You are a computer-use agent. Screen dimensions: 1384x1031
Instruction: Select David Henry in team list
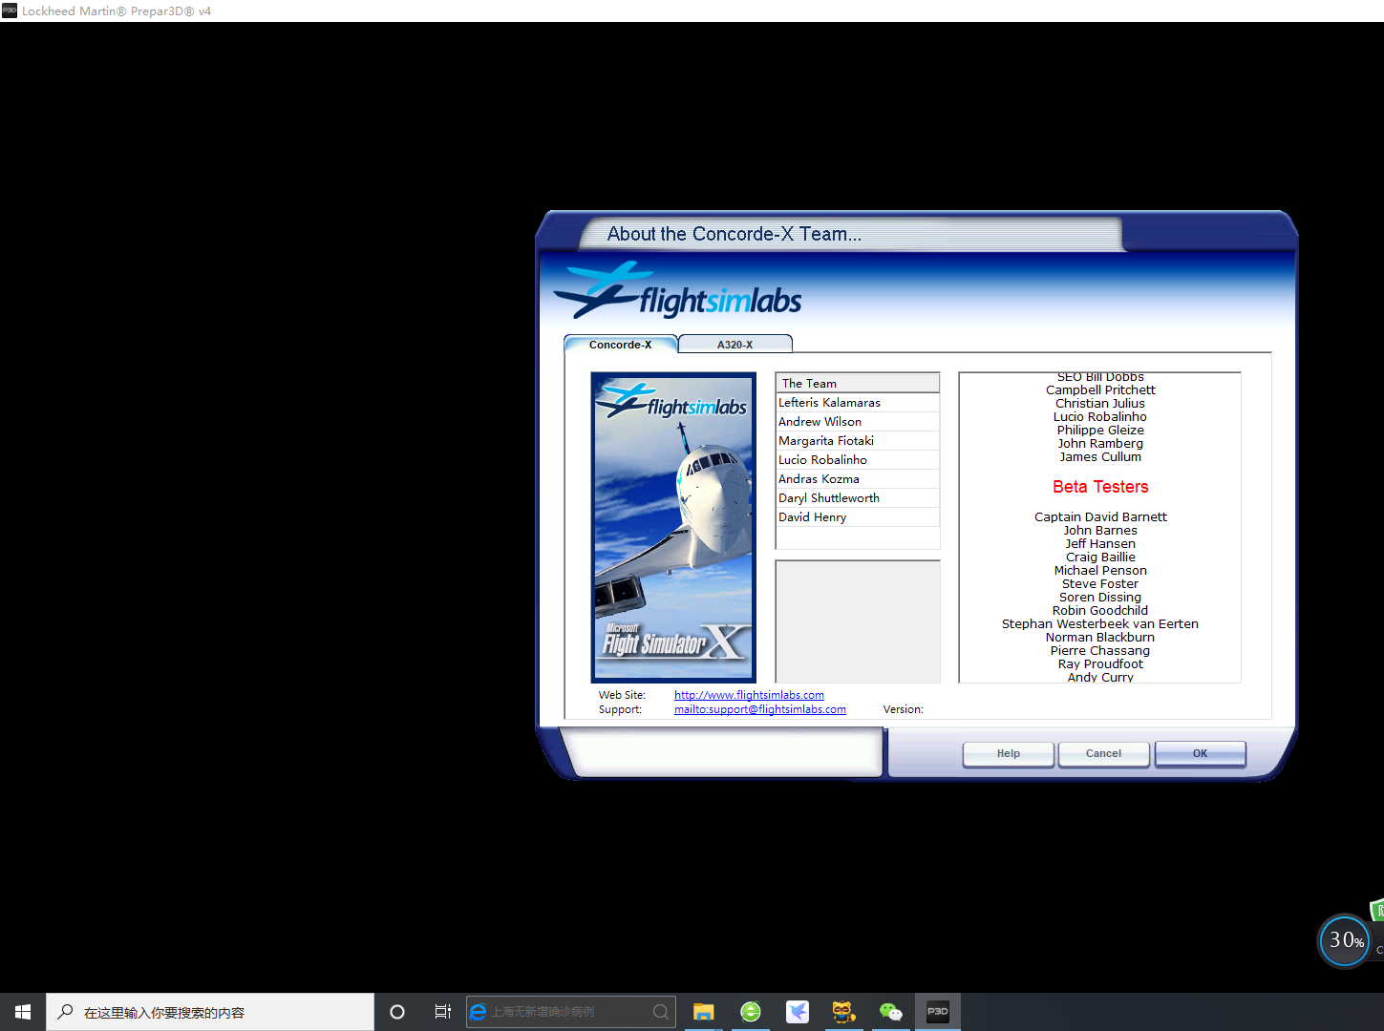coord(858,517)
